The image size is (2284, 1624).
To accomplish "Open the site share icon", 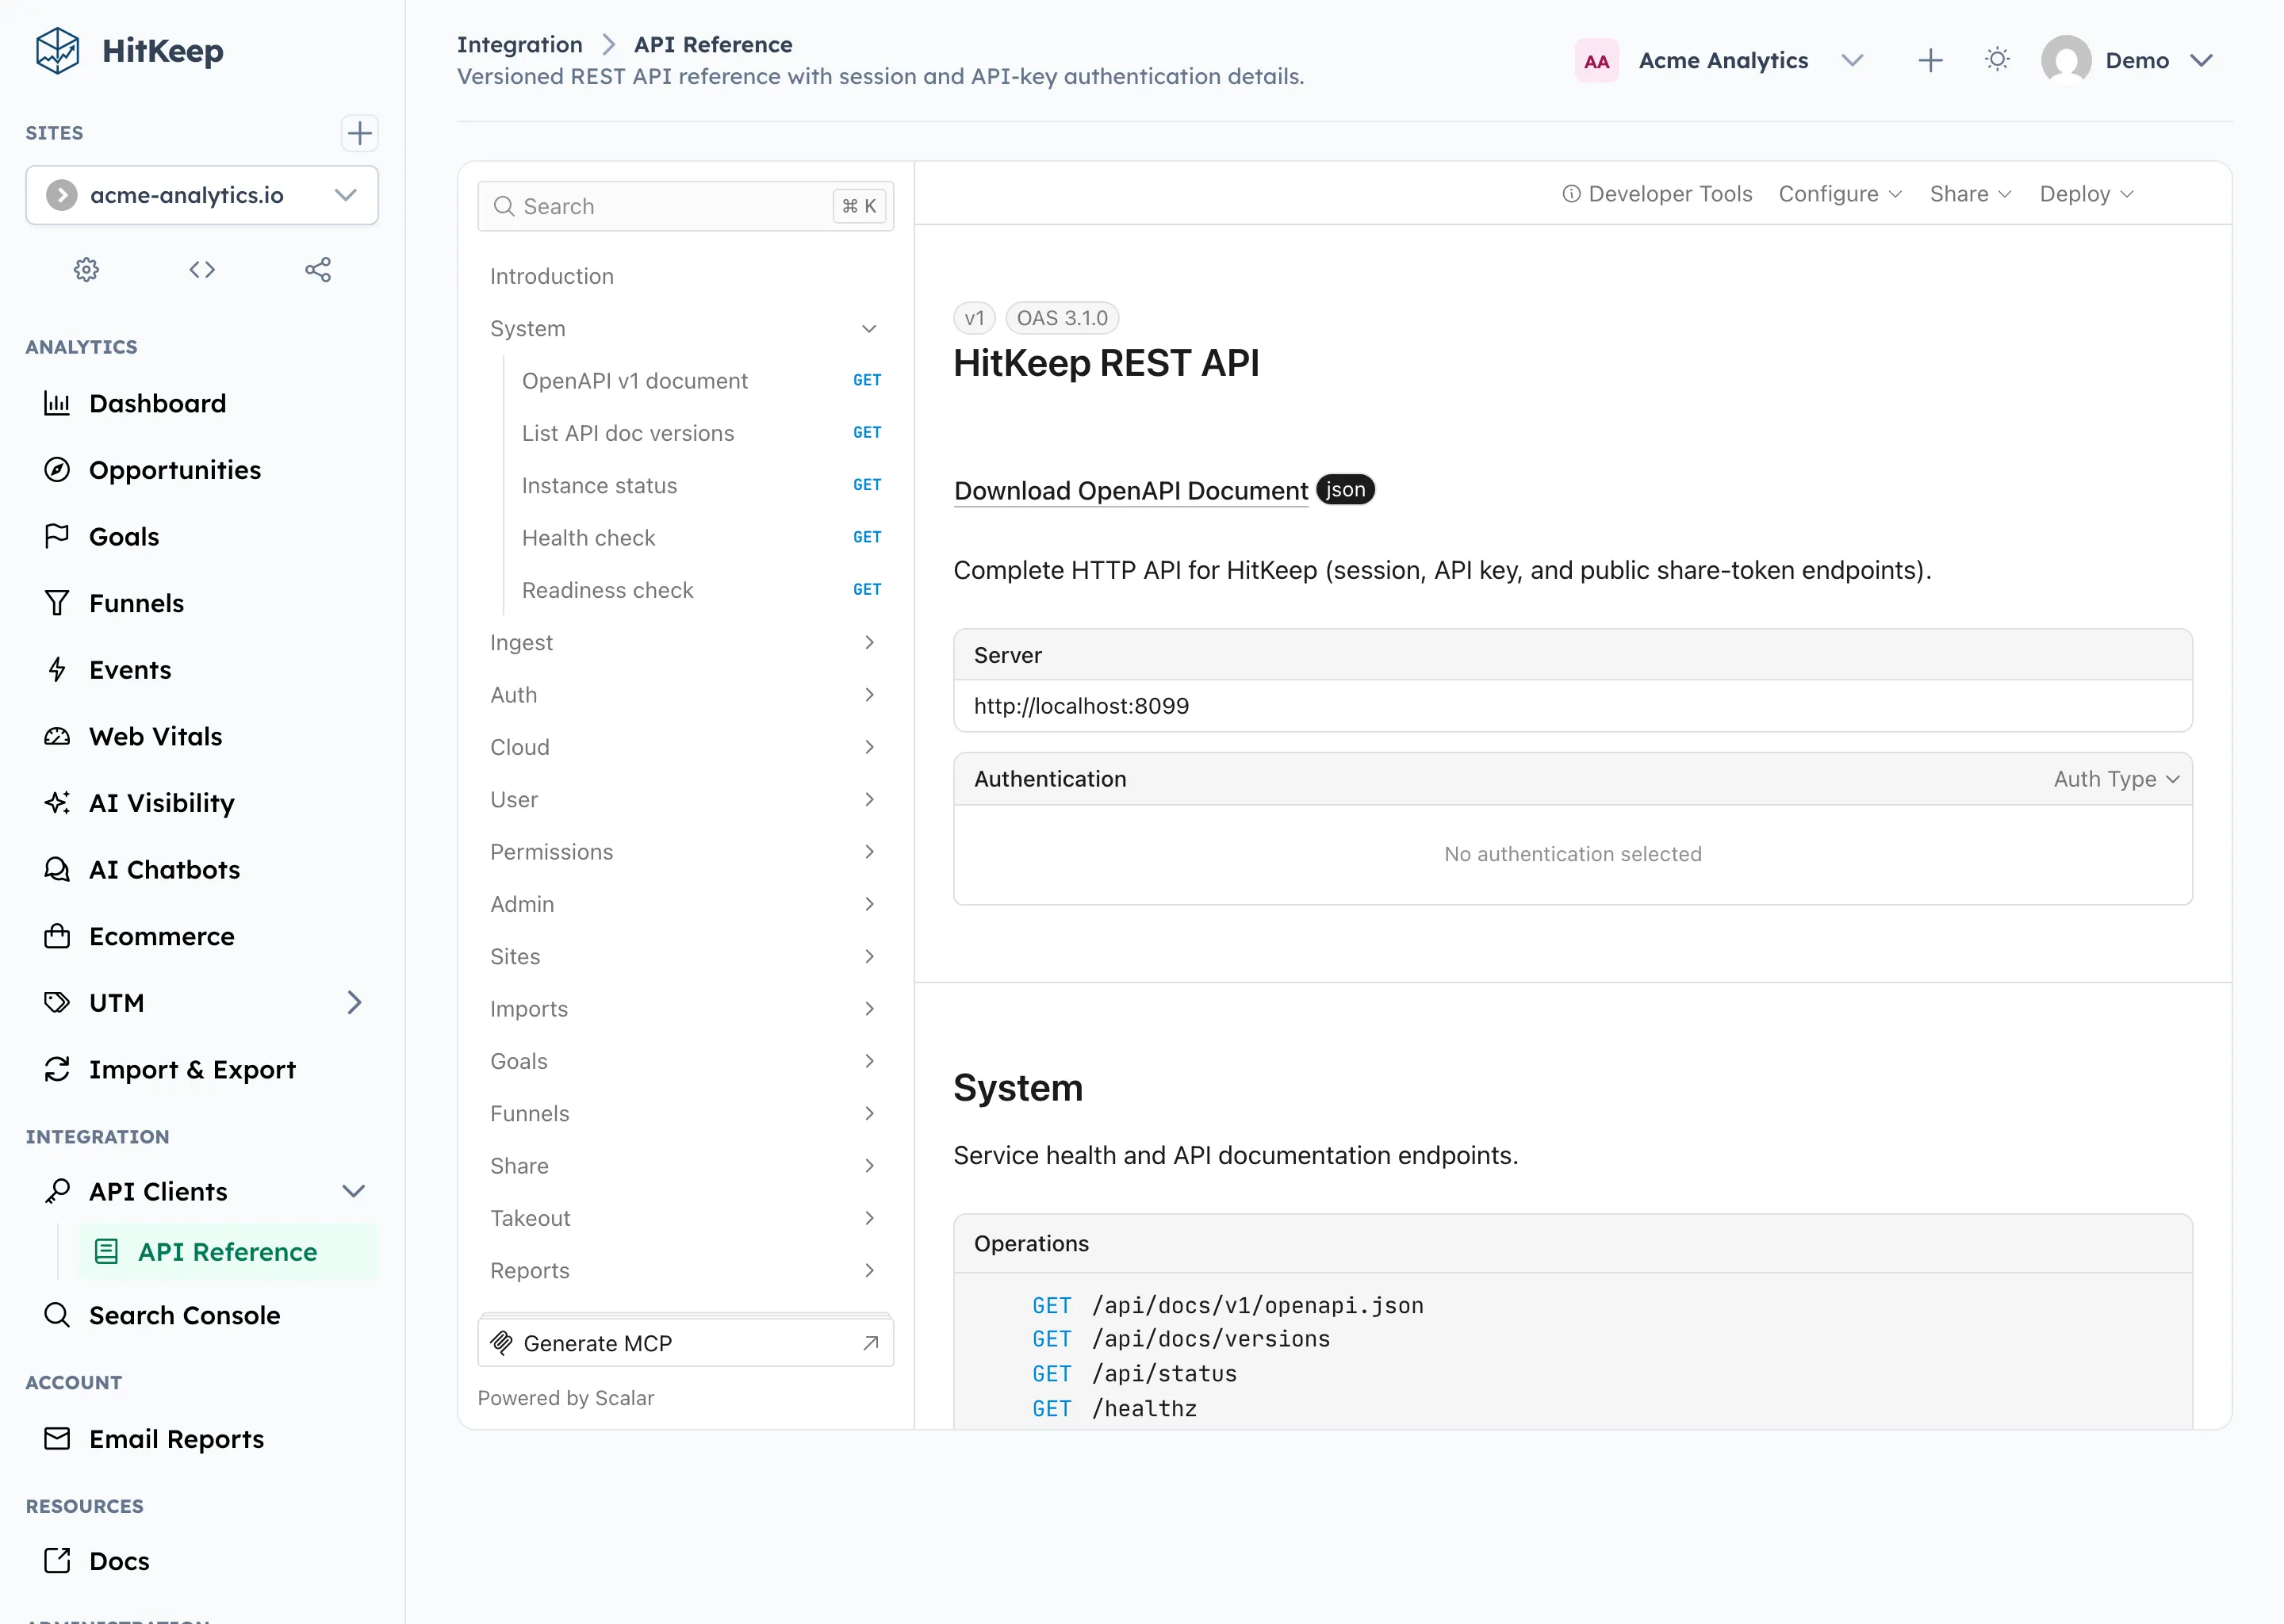I will click(318, 269).
